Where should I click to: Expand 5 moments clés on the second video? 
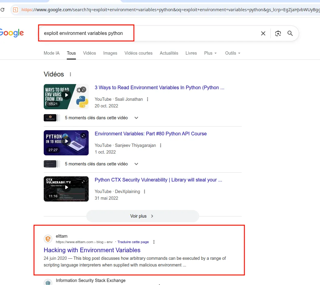pos(136,164)
